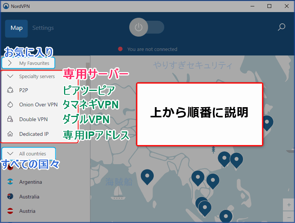The width and height of the screenshot is (295, 223).
Task: Click the map pin over India
Action: point(147,177)
